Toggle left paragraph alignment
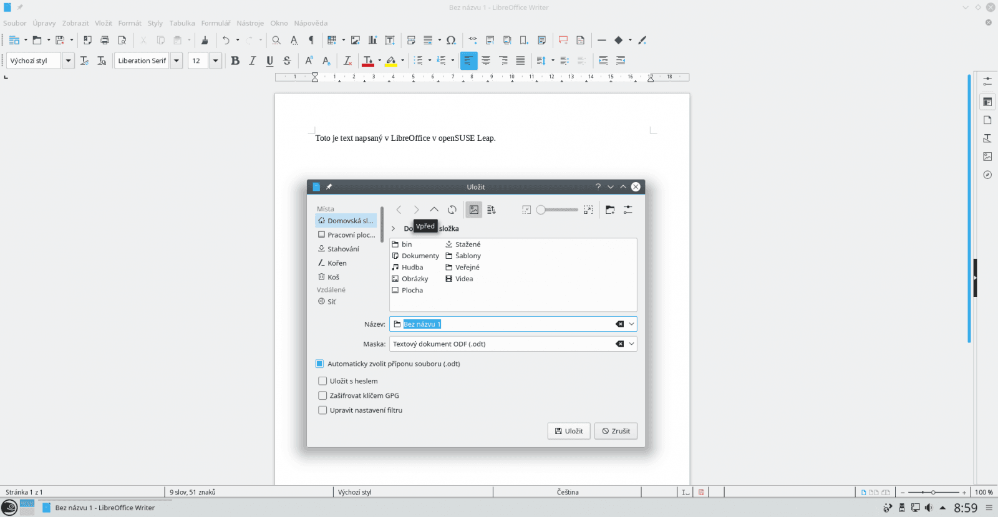998x517 pixels. click(468, 60)
